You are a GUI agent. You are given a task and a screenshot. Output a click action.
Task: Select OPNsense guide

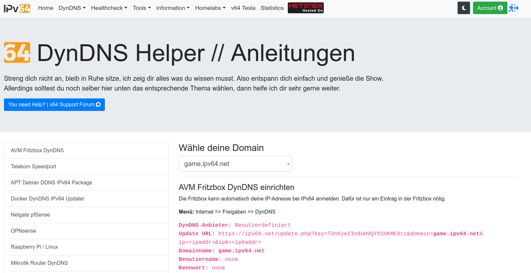pos(86,231)
